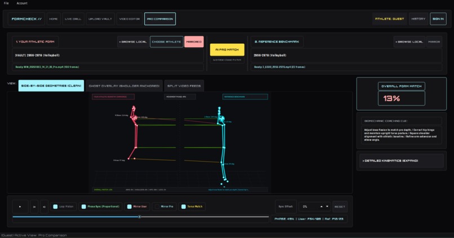
Task: Toggle the Torso Match checkbox
Action: point(183,207)
